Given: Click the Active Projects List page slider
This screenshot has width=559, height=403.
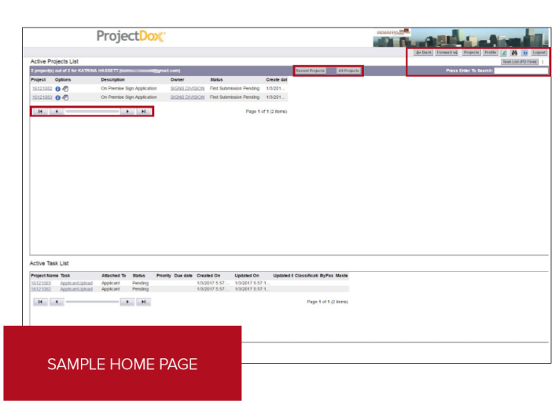Looking at the screenshot, I should tap(92, 112).
